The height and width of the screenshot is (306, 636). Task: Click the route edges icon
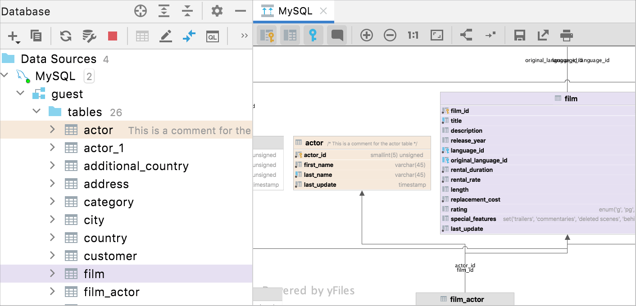[x=490, y=35]
